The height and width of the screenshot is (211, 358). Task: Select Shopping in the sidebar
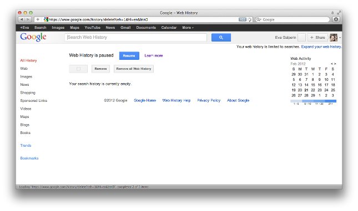point(28,92)
